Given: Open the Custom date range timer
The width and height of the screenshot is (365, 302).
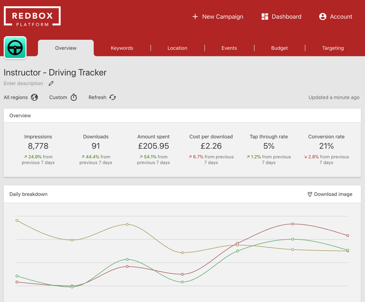Looking at the screenshot, I should tap(74, 97).
